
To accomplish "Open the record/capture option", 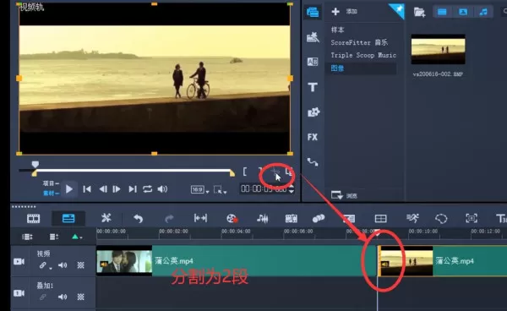I will click(x=232, y=219).
